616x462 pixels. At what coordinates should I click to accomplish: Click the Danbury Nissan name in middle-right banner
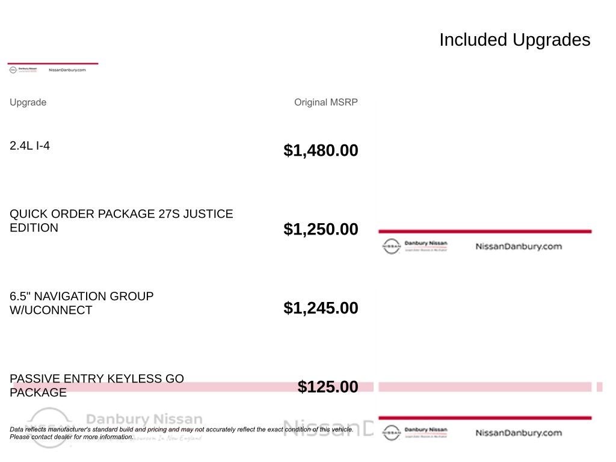[426, 244]
